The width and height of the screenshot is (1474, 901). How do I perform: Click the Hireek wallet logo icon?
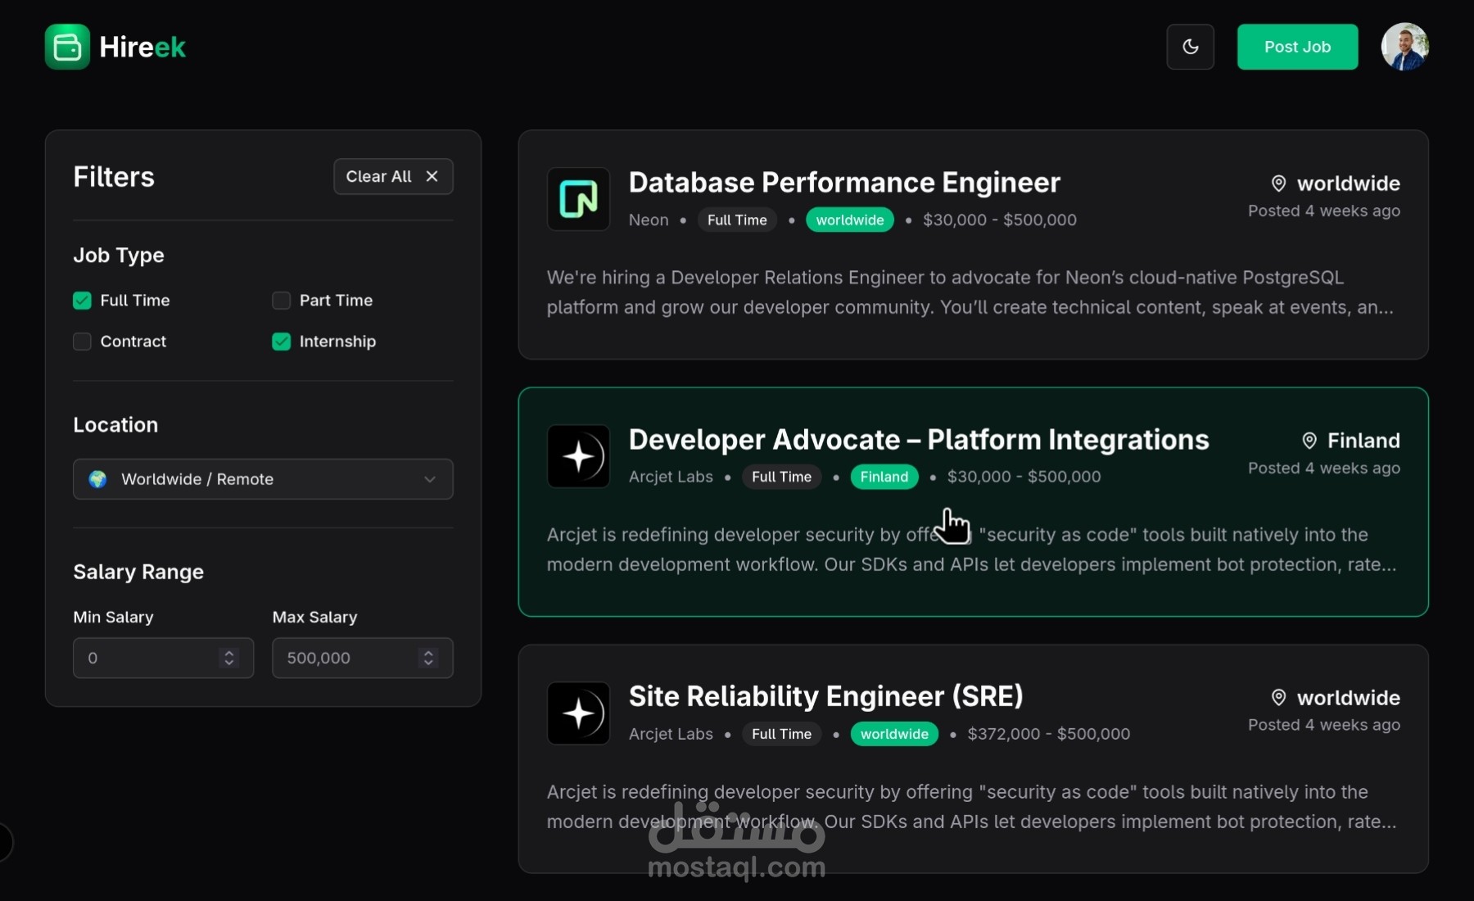point(67,47)
